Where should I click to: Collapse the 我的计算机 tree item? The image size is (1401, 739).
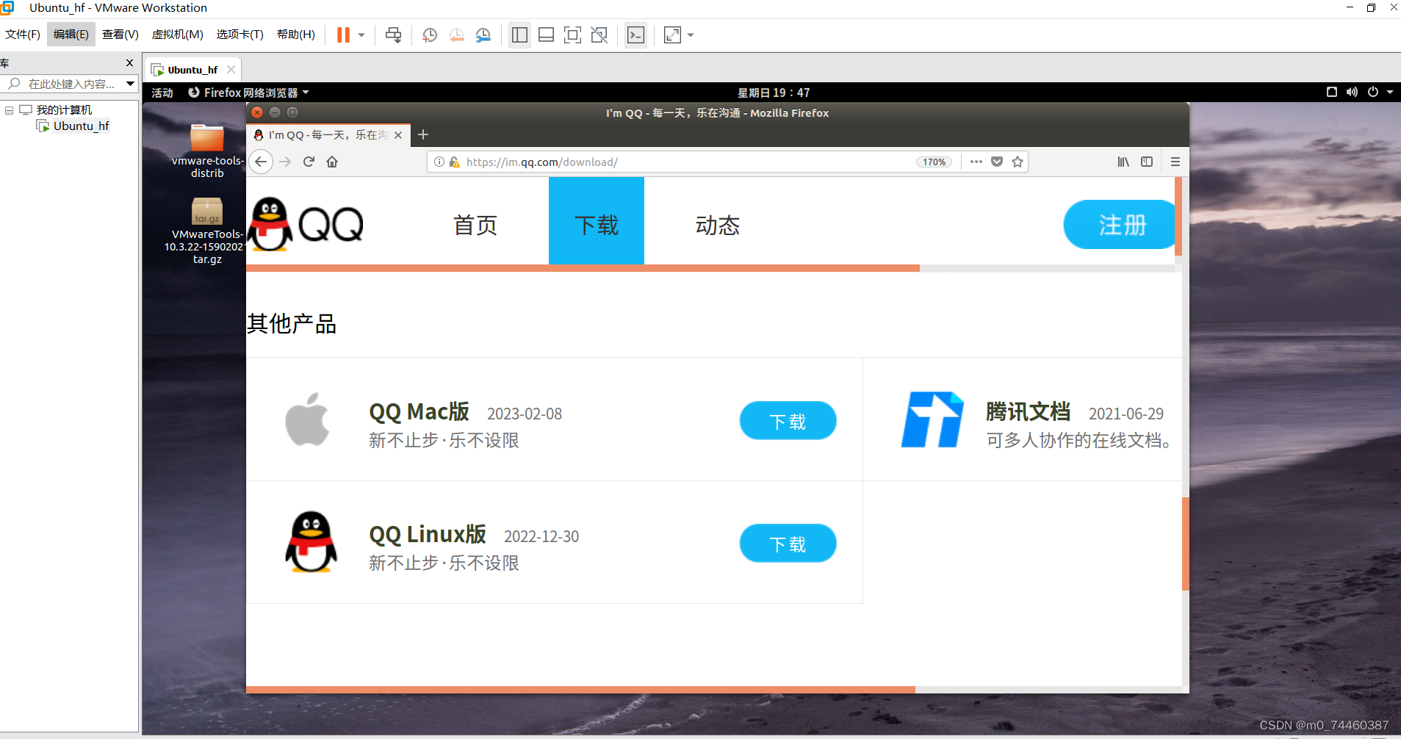pos(8,109)
